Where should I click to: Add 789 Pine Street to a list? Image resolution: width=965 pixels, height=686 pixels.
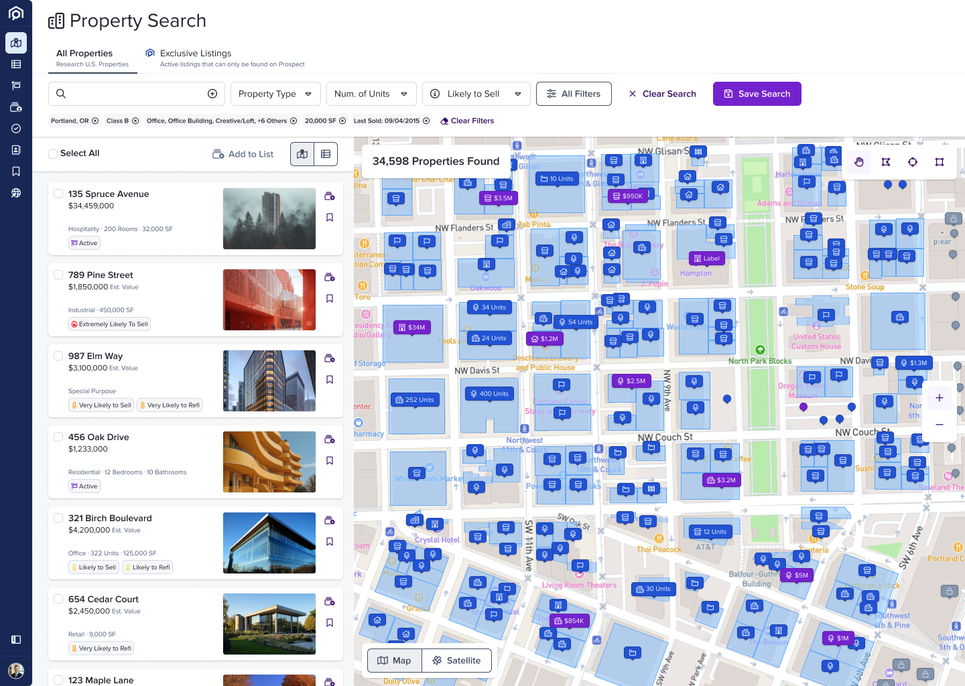pyautogui.click(x=330, y=277)
